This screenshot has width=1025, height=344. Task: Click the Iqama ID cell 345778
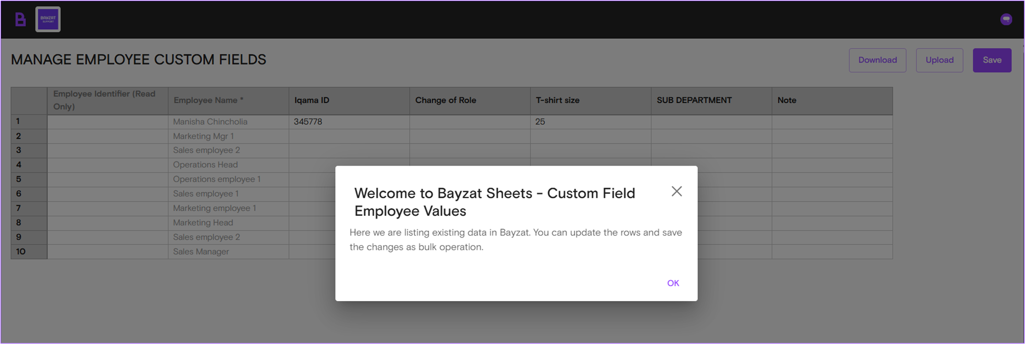click(349, 122)
